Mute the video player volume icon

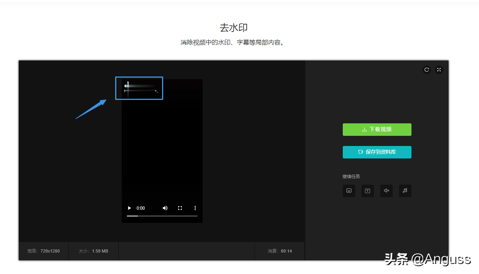(x=165, y=208)
